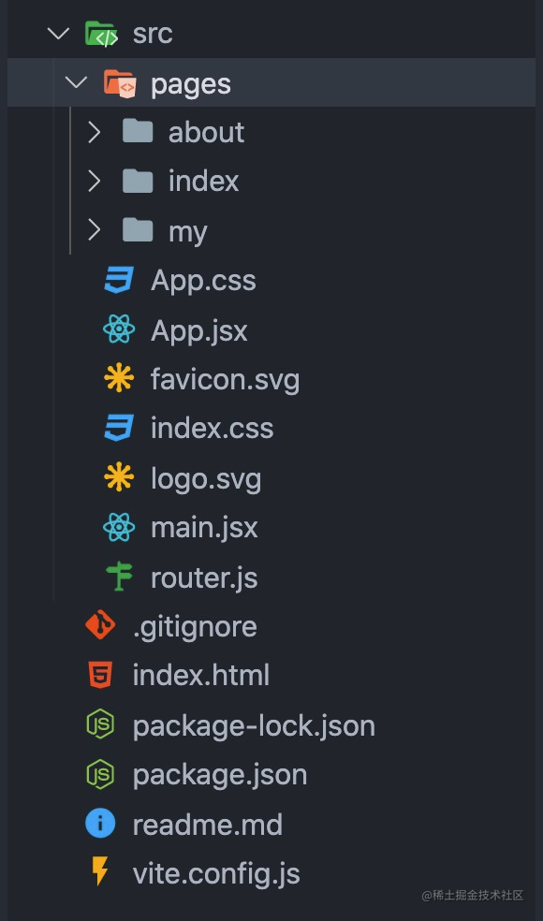Click the HTML5 icon next to index.html
The width and height of the screenshot is (543, 921).
[x=100, y=674]
